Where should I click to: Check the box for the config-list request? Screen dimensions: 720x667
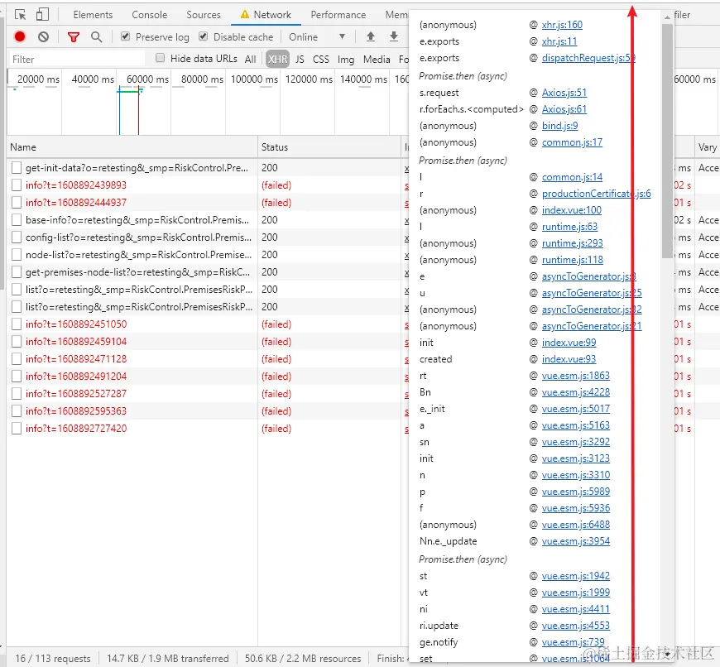17,238
